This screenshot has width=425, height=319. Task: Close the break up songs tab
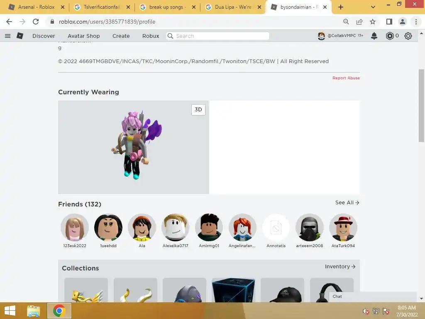tap(193, 7)
